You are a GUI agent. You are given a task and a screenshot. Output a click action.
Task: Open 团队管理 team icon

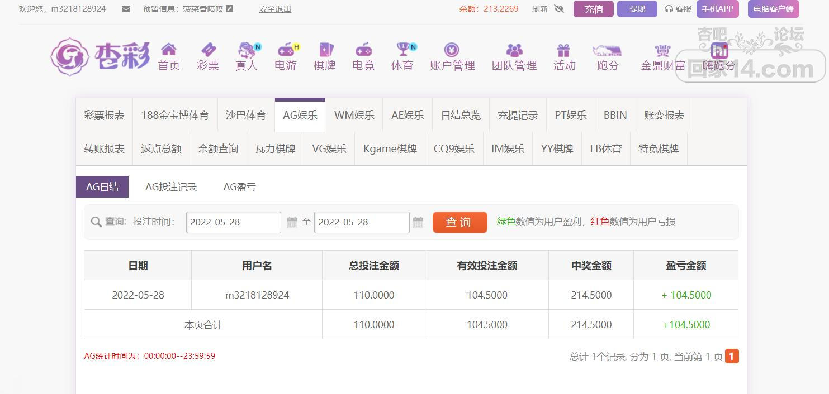[x=514, y=50]
